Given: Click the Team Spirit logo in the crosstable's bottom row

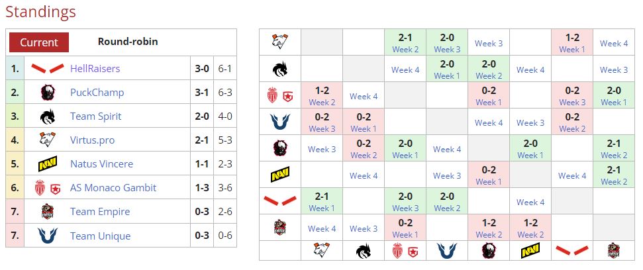Looking at the screenshot, I should click(x=364, y=250).
